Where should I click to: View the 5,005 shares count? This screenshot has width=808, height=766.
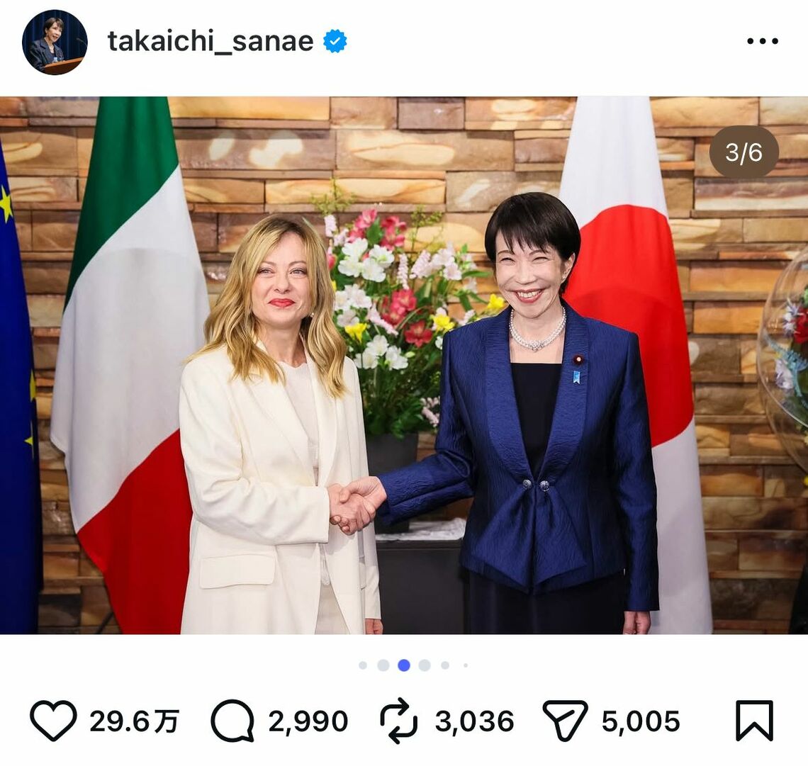(x=641, y=721)
